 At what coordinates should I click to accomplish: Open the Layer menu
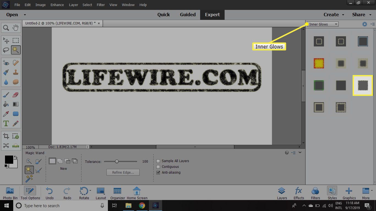pos(73,5)
